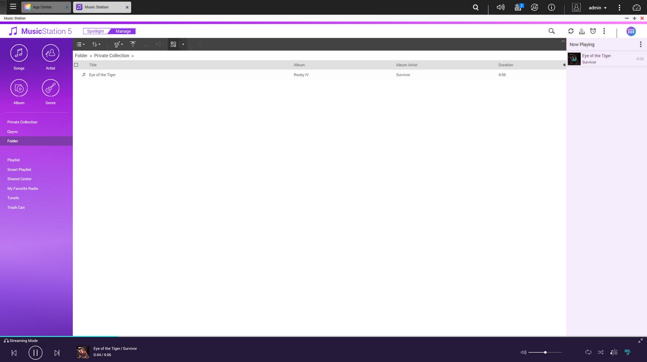Open the add to playlist dropdown
The image size is (647, 362).
(x=118, y=44)
